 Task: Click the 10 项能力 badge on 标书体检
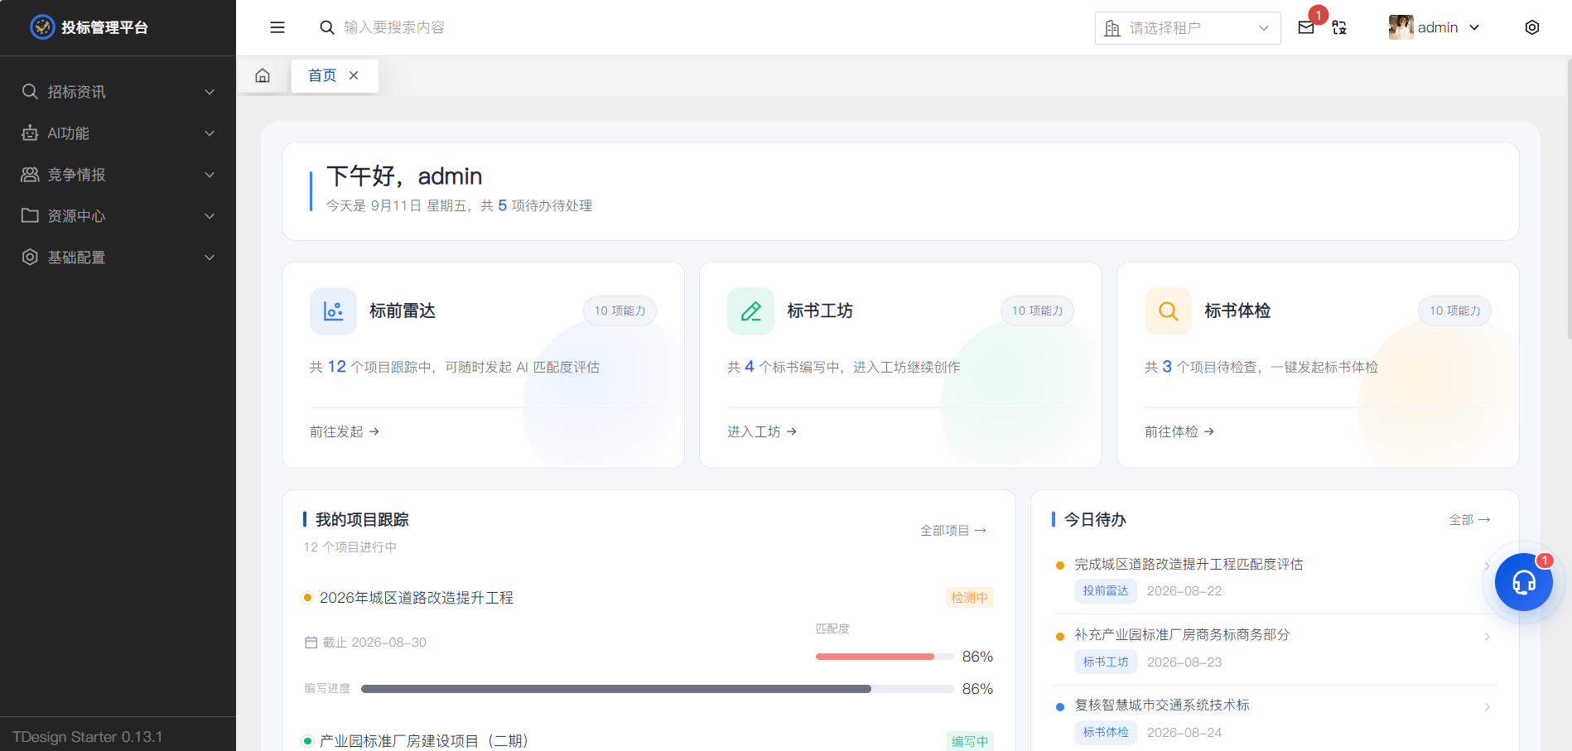coord(1454,311)
